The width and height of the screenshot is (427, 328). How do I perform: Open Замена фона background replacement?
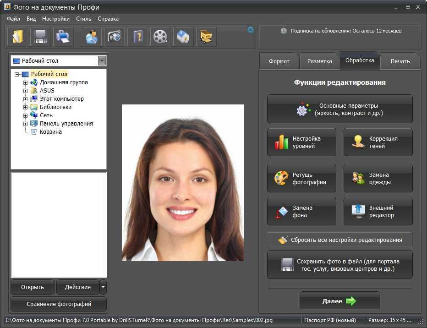click(301, 211)
